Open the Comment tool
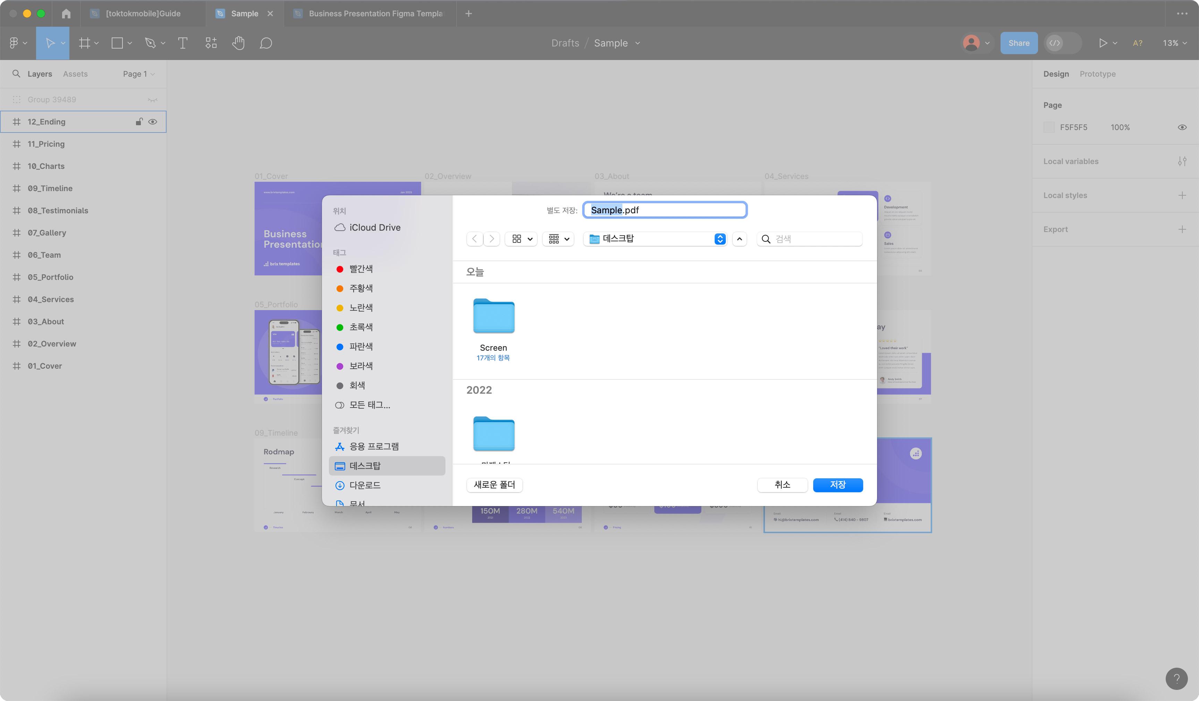 click(x=265, y=43)
